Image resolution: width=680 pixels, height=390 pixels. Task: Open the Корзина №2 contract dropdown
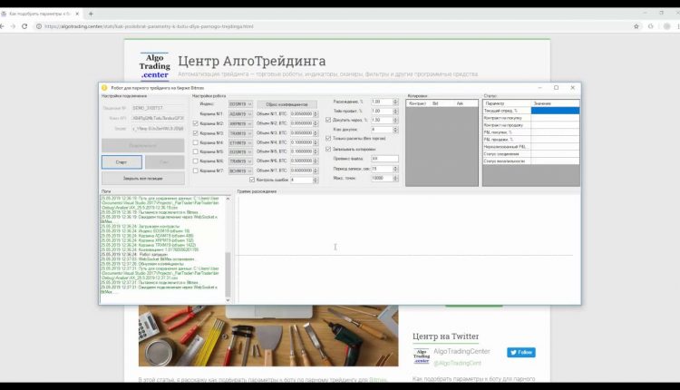[x=240, y=123]
